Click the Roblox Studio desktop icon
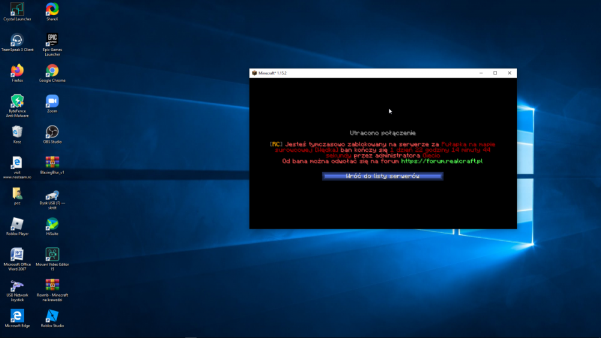The width and height of the screenshot is (601, 338). [x=52, y=316]
